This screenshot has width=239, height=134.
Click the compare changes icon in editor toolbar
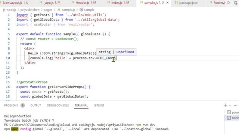236,3
